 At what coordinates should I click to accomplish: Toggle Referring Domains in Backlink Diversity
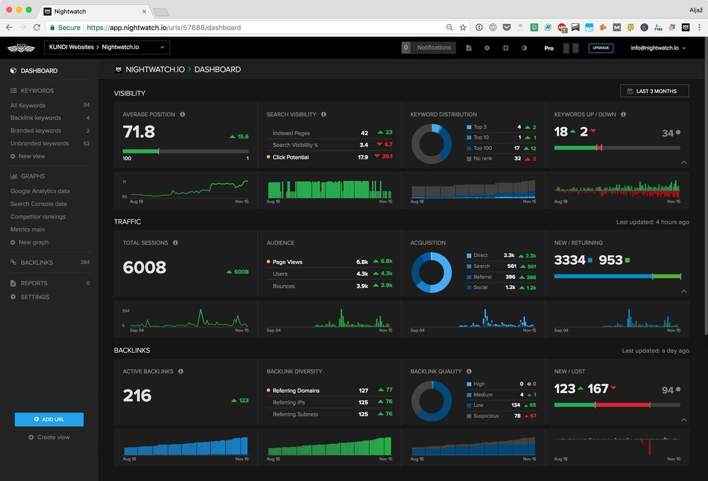(297, 390)
